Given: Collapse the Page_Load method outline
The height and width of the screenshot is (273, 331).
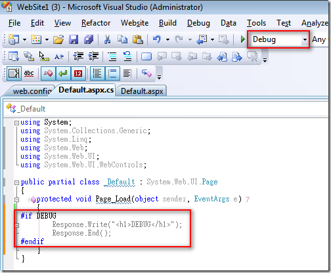Looking at the screenshot, I should 16,199.
